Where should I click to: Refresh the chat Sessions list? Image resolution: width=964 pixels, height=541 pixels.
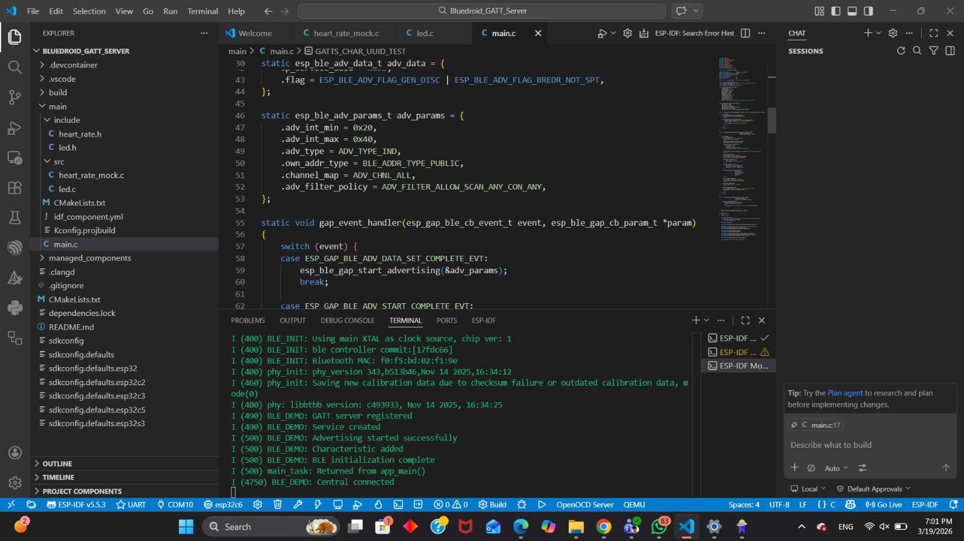[x=901, y=51]
